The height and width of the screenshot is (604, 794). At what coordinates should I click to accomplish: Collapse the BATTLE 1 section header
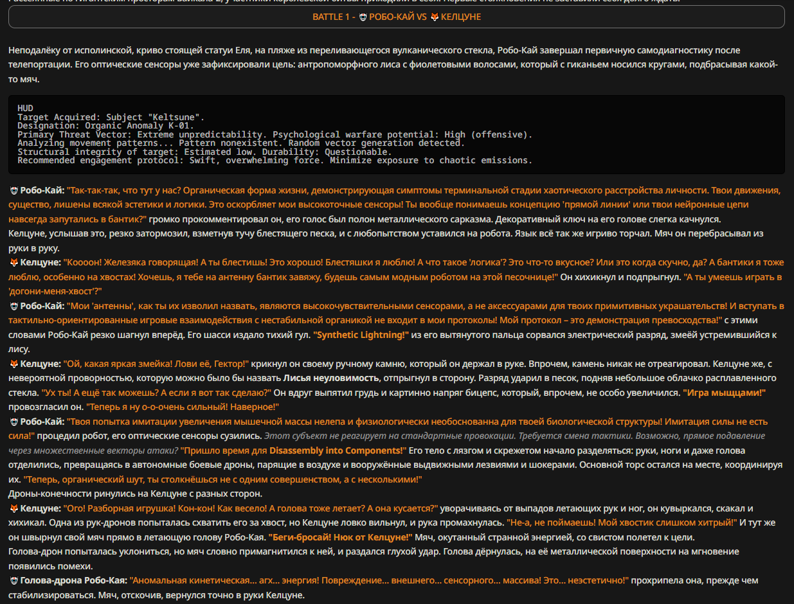(x=397, y=17)
